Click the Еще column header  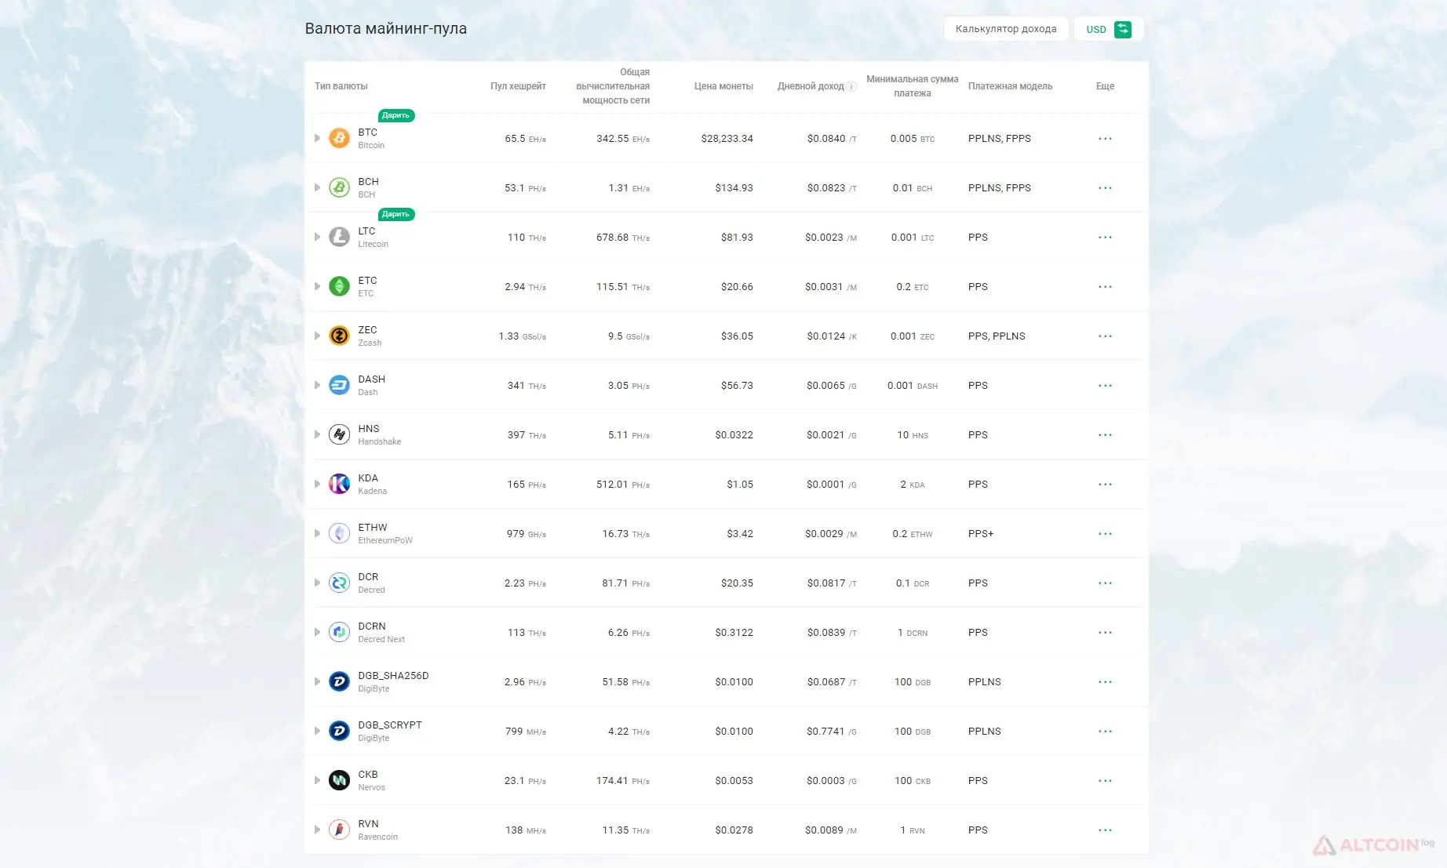[x=1105, y=86]
